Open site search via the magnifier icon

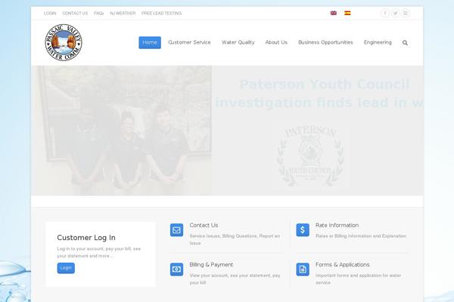pos(405,43)
